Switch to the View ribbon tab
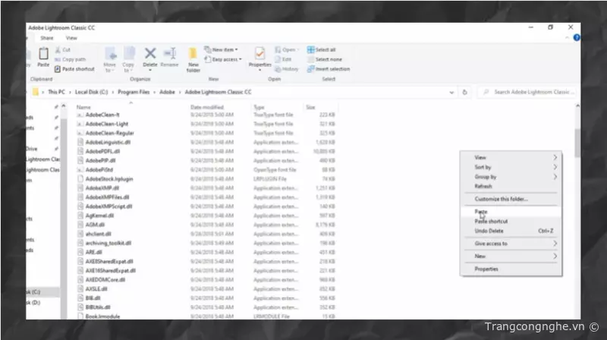The width and height of the screenshot is (607, 340). (x=71, y=37)
